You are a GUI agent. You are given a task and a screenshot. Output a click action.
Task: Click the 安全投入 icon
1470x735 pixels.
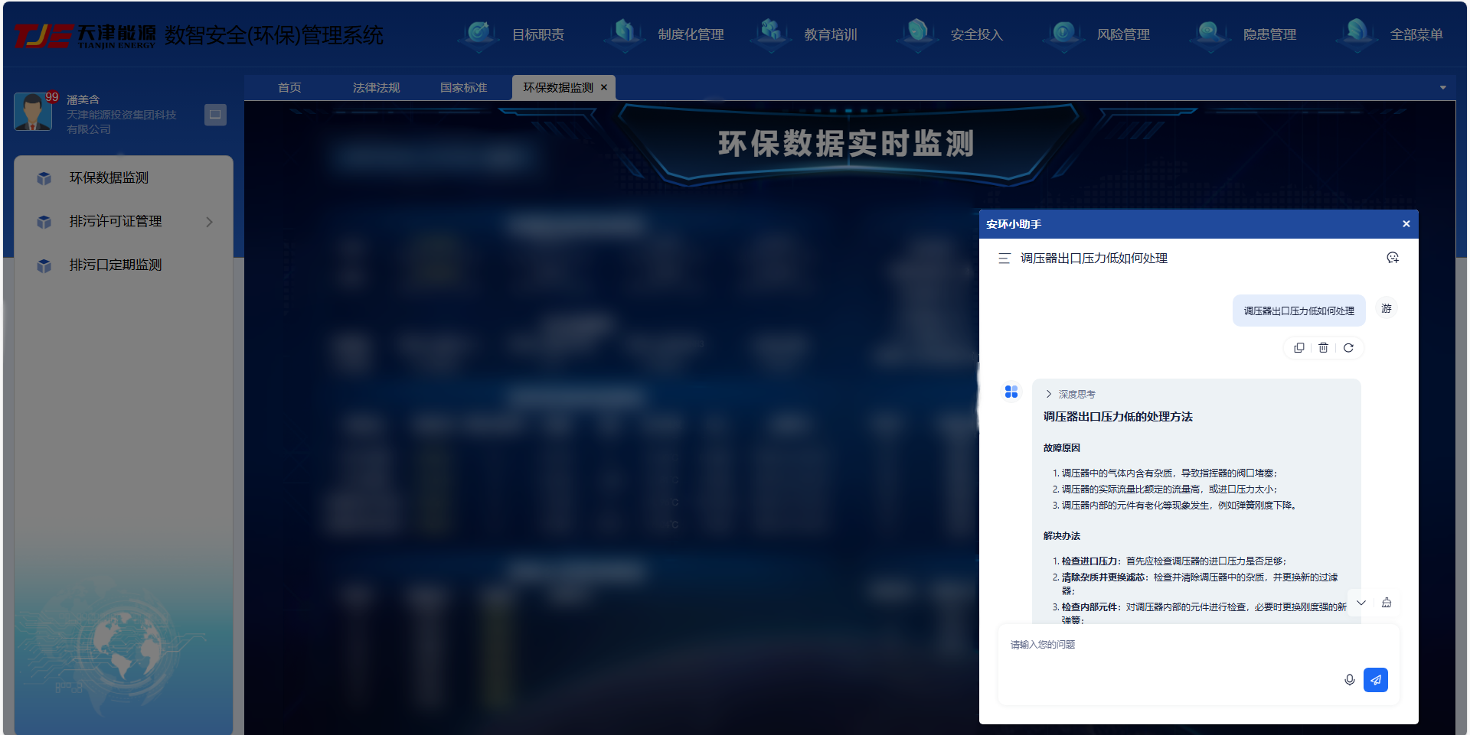[917, 34]
